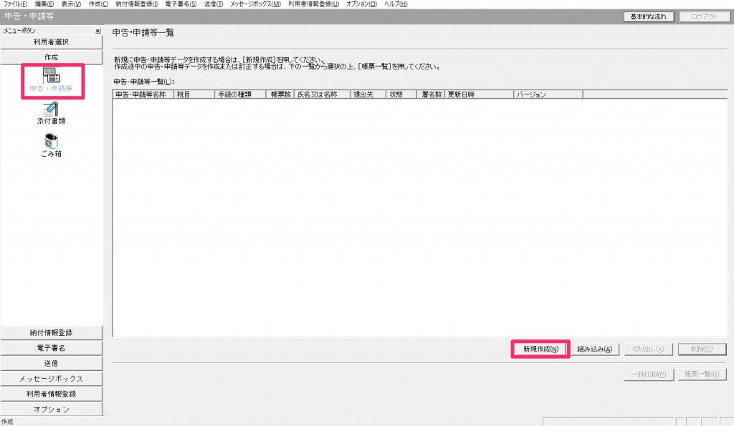Expand the 利用者選択 sidebar section
Viewport: 734px width, 426px height.
pos(51,42)
